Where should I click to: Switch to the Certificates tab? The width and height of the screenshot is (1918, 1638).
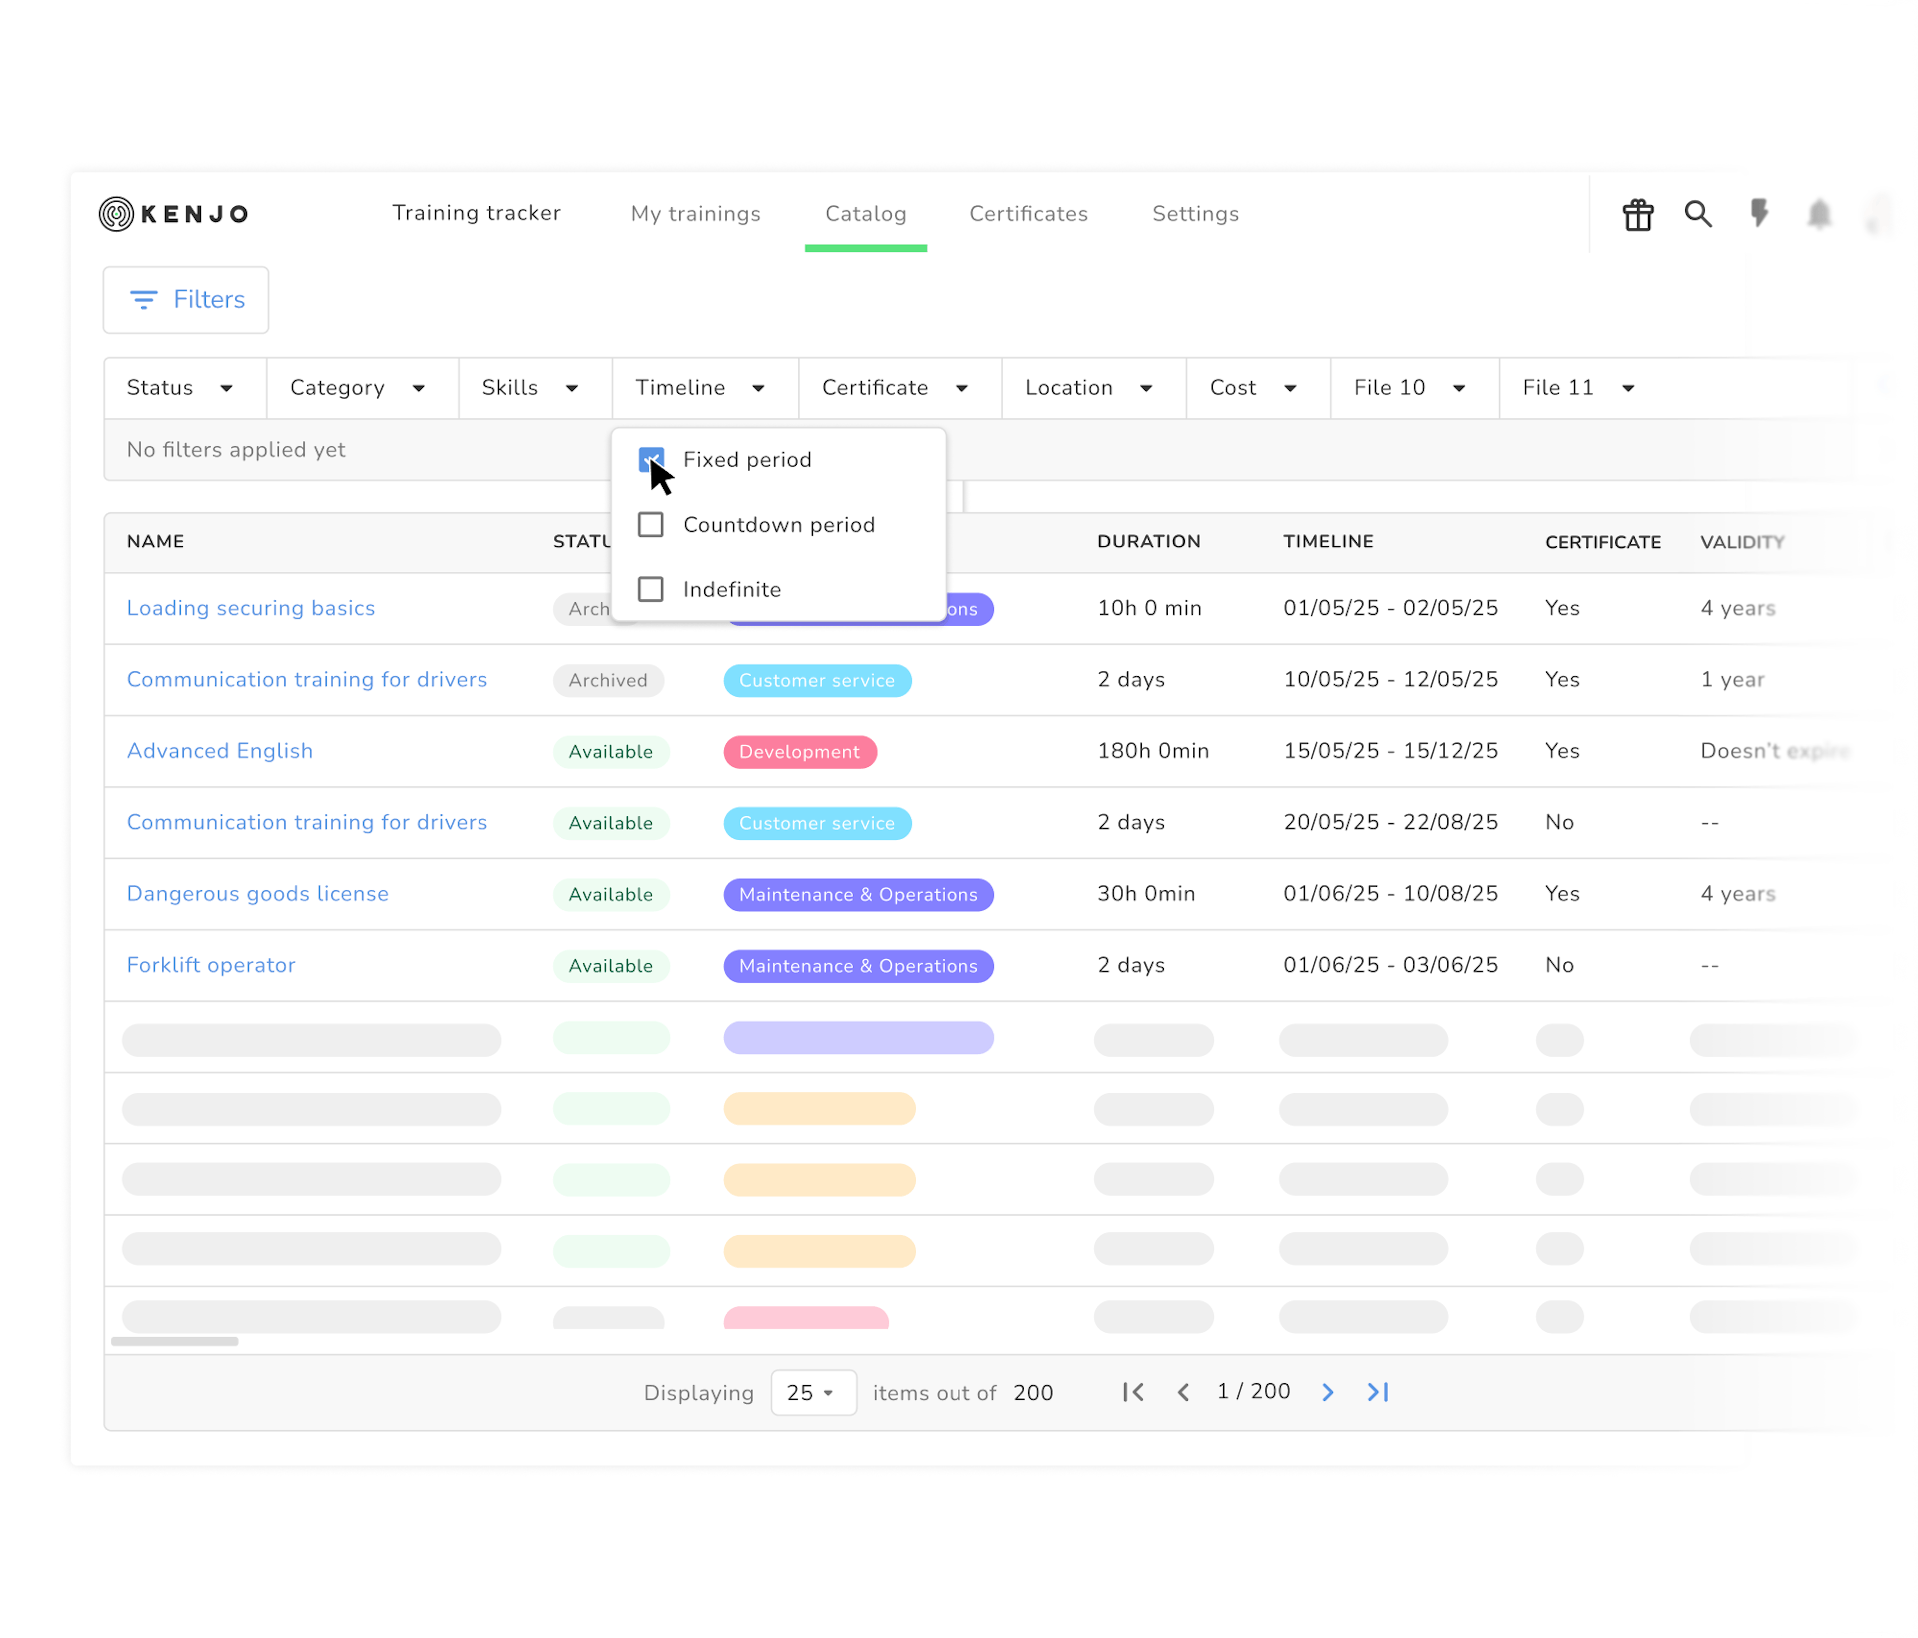(x=1028, y=214)
